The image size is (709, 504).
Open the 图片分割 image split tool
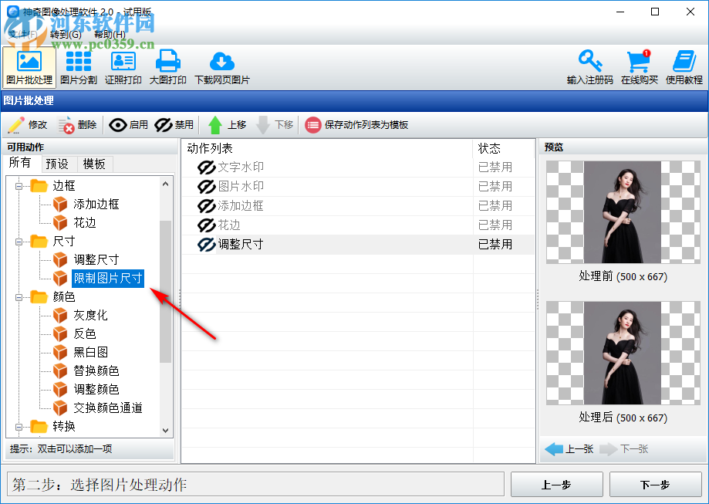pyautogui.click(x=78, y=67)
